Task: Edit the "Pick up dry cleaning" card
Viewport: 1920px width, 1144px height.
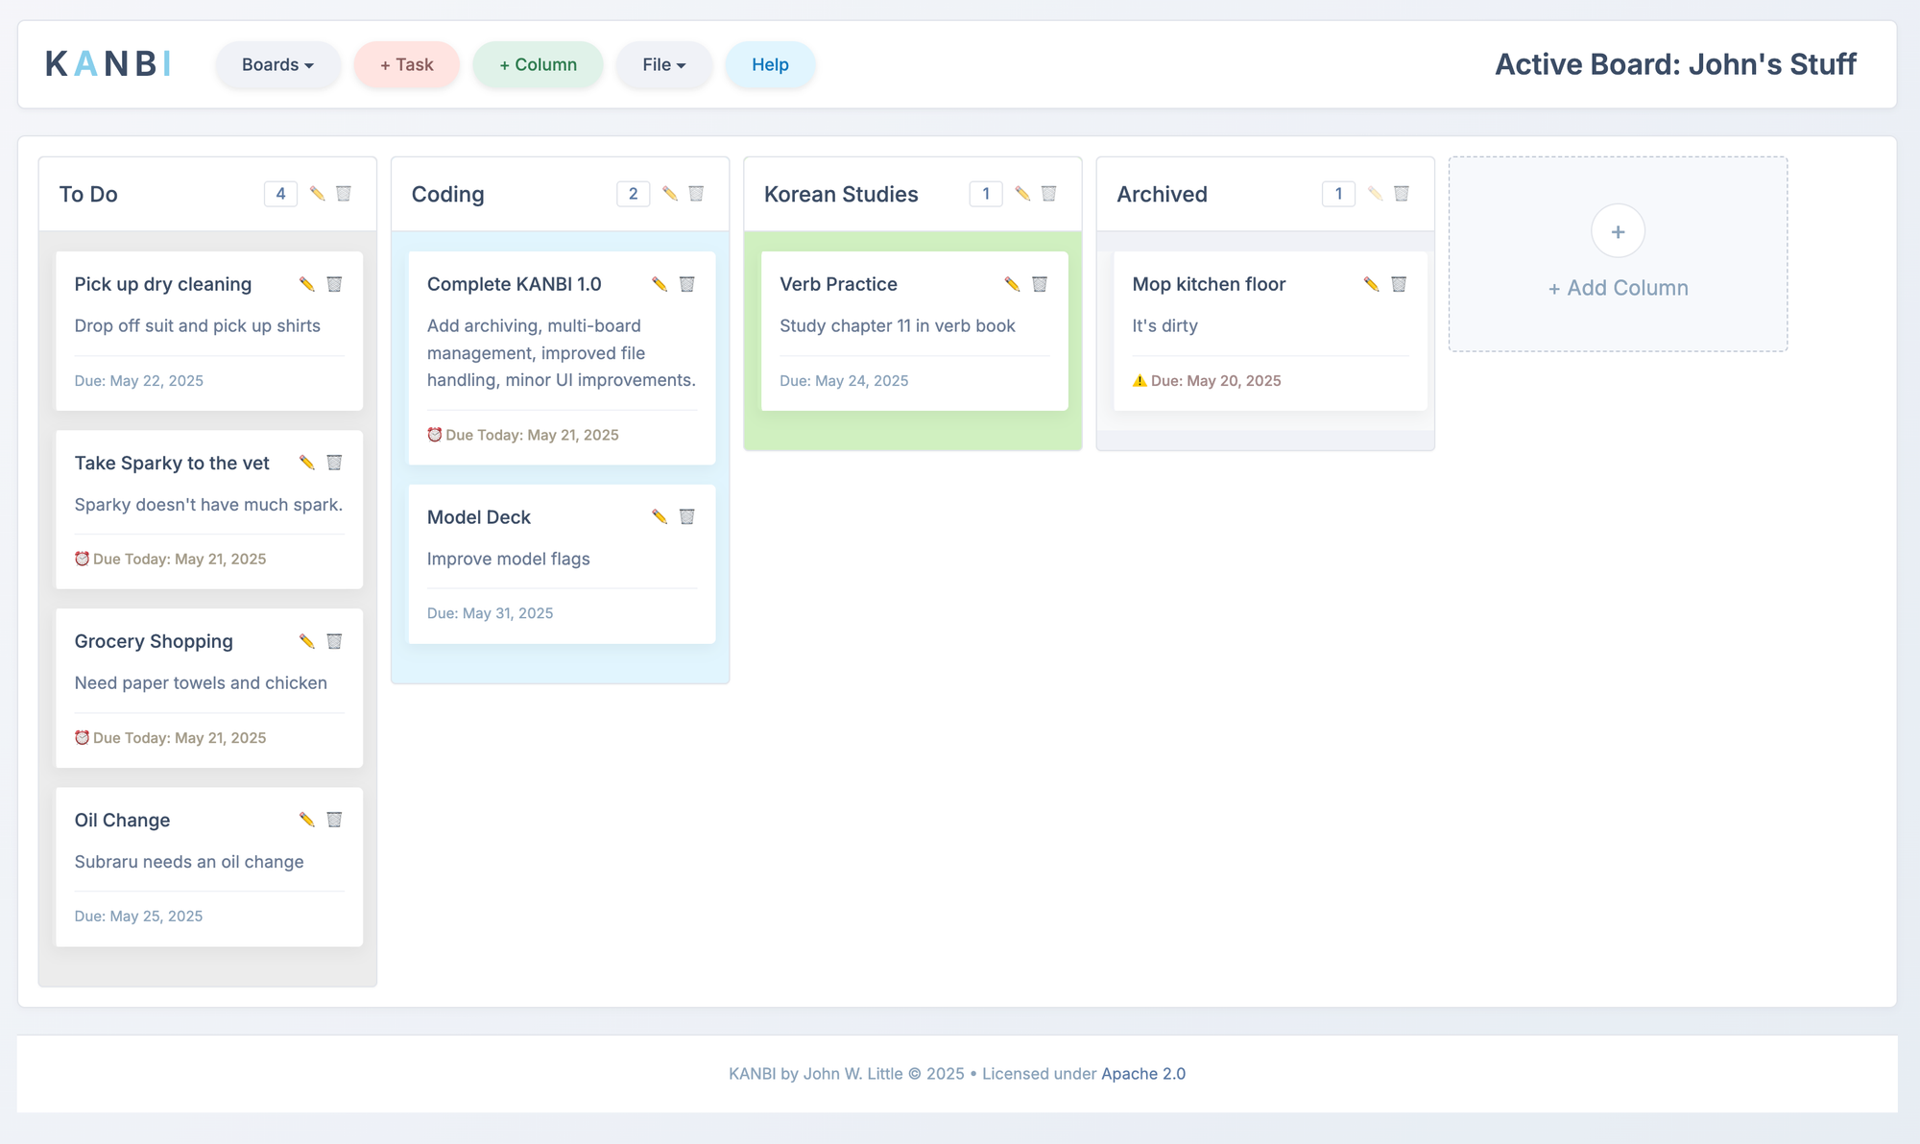Action: [x=306, y=283]
